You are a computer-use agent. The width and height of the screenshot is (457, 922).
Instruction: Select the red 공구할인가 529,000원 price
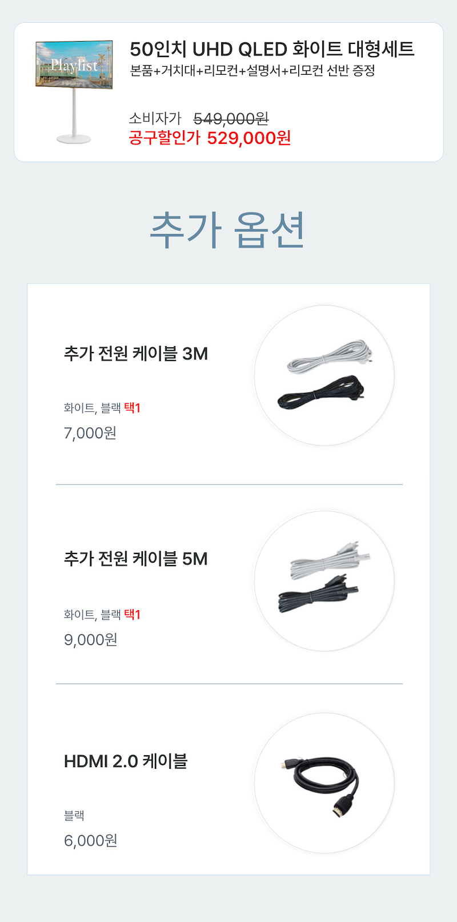point(210,138)
